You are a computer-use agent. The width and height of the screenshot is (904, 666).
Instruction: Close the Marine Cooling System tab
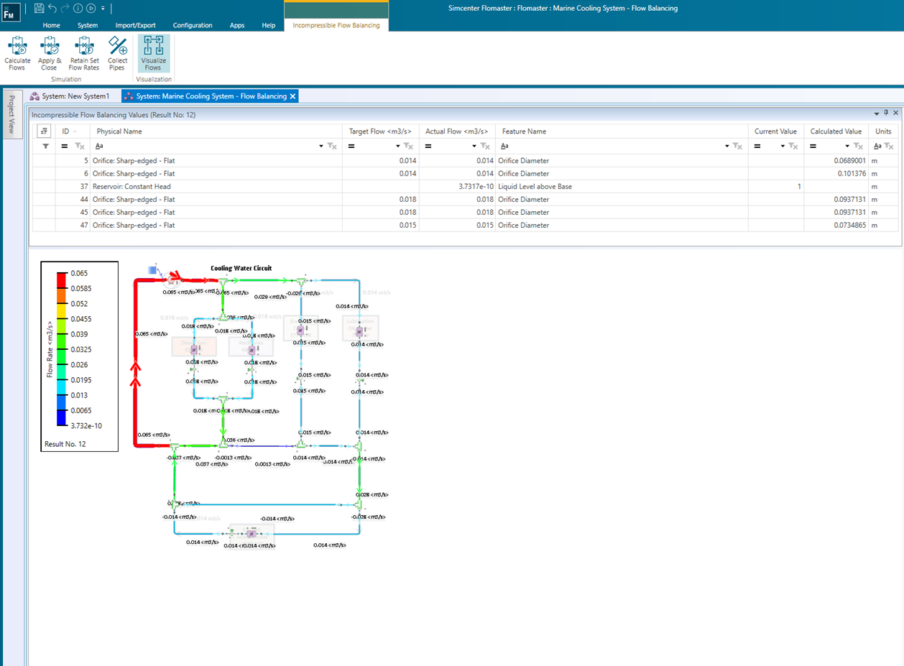292,95
